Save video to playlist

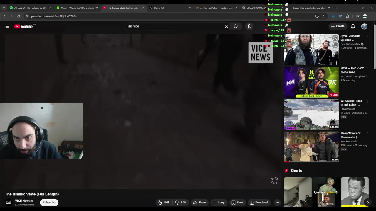pos(237,203)
